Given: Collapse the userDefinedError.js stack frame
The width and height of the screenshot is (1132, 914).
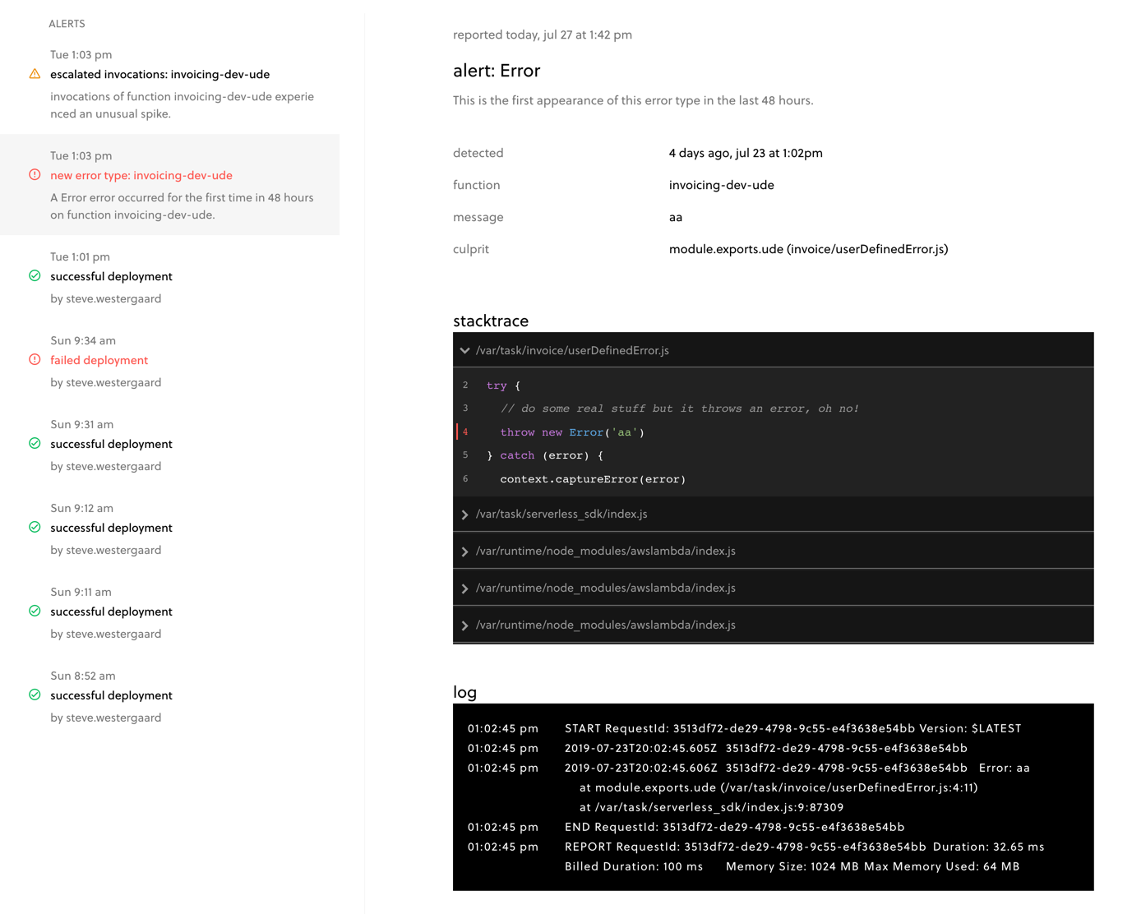Looking at the screenshot, I should 464,349.
